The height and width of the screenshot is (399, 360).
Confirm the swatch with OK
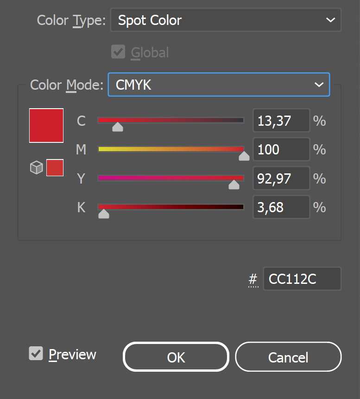tap(176, 357)
